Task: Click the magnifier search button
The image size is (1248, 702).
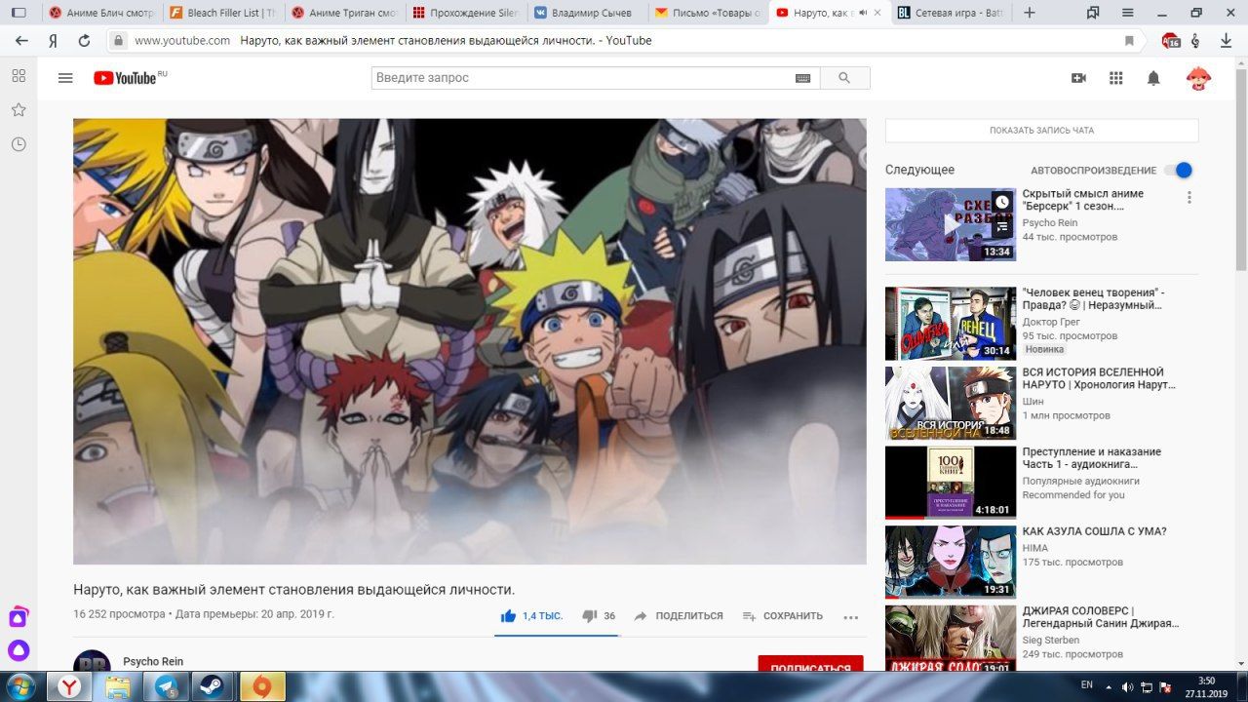Action: pyautogui.click(x=844, y=78)
